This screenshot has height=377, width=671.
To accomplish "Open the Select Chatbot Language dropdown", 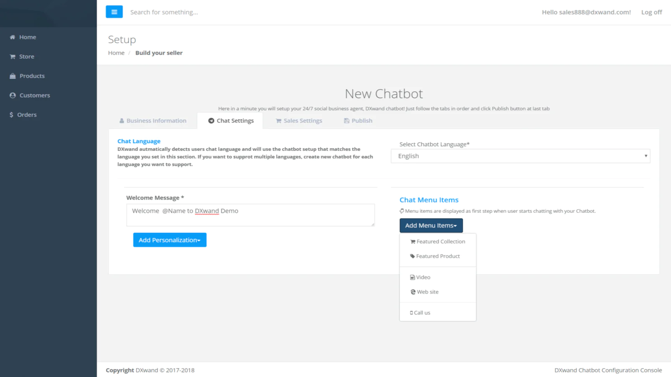I will (520, 156).
